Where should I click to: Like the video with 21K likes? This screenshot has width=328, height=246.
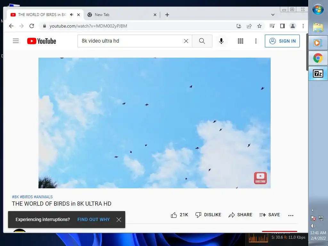(x=179, y=215)
